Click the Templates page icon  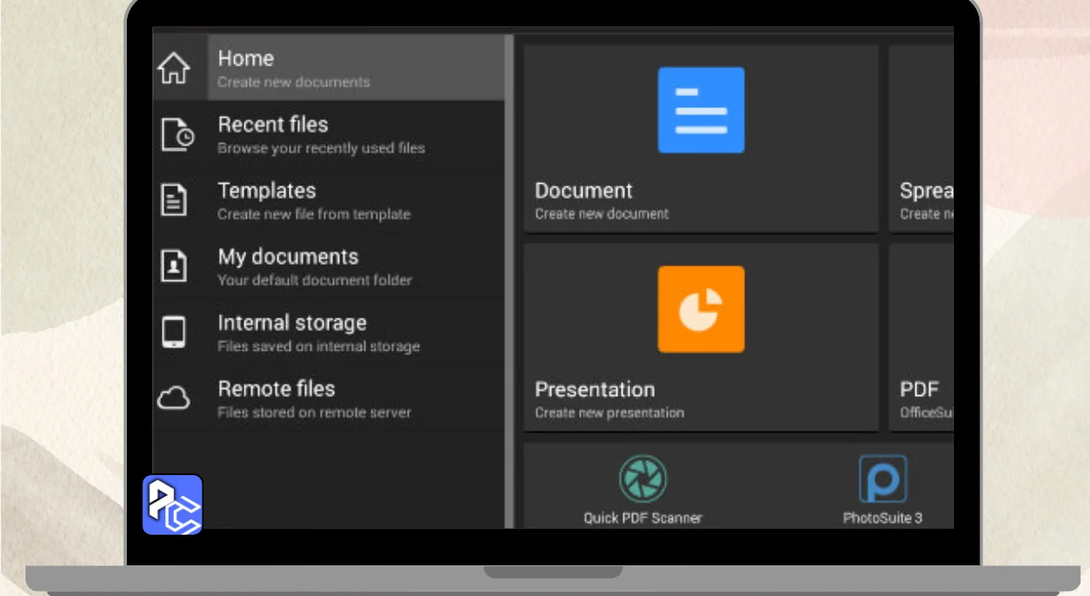pyautogui.click(x=174, y=200)
